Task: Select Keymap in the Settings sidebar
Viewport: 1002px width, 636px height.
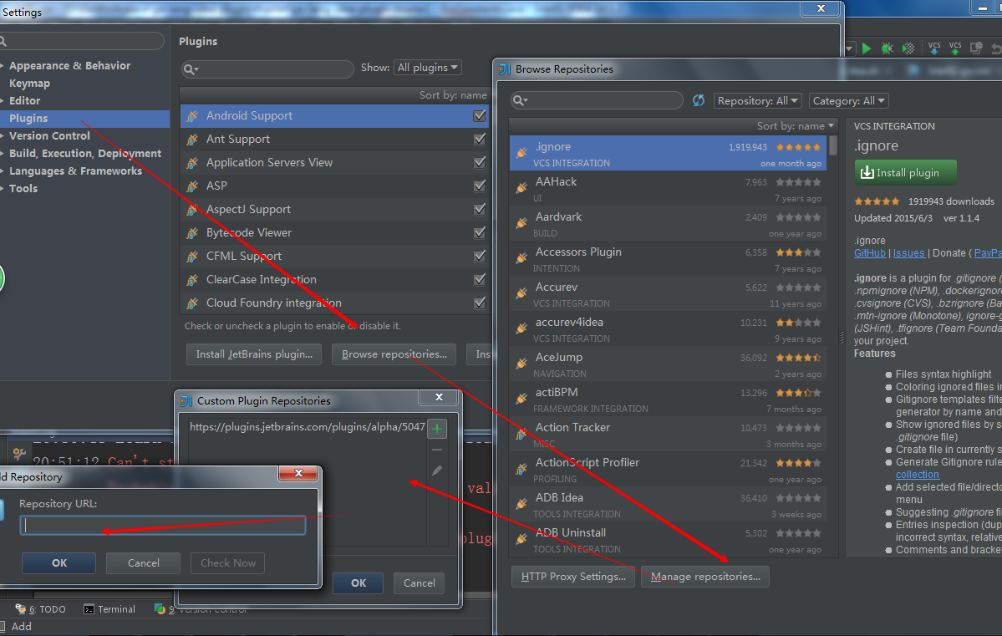Action: pos(28,83)
